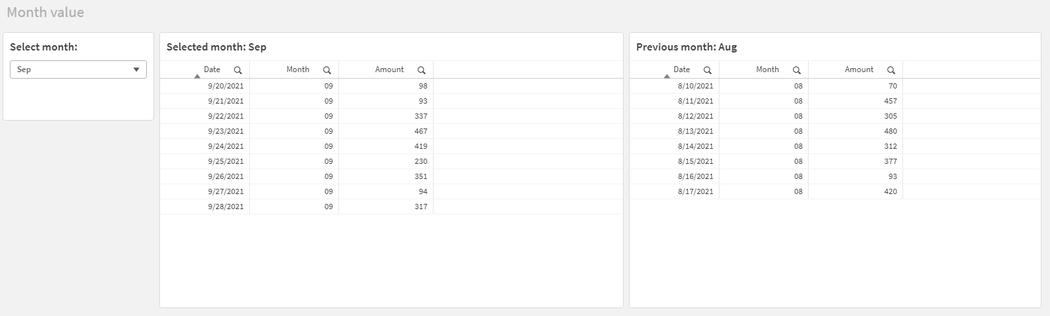Image resolution: width=1050 pixels, height=316 pixels.
Task: Select the 8/13/2021 date cell
Action: point(674,131)
